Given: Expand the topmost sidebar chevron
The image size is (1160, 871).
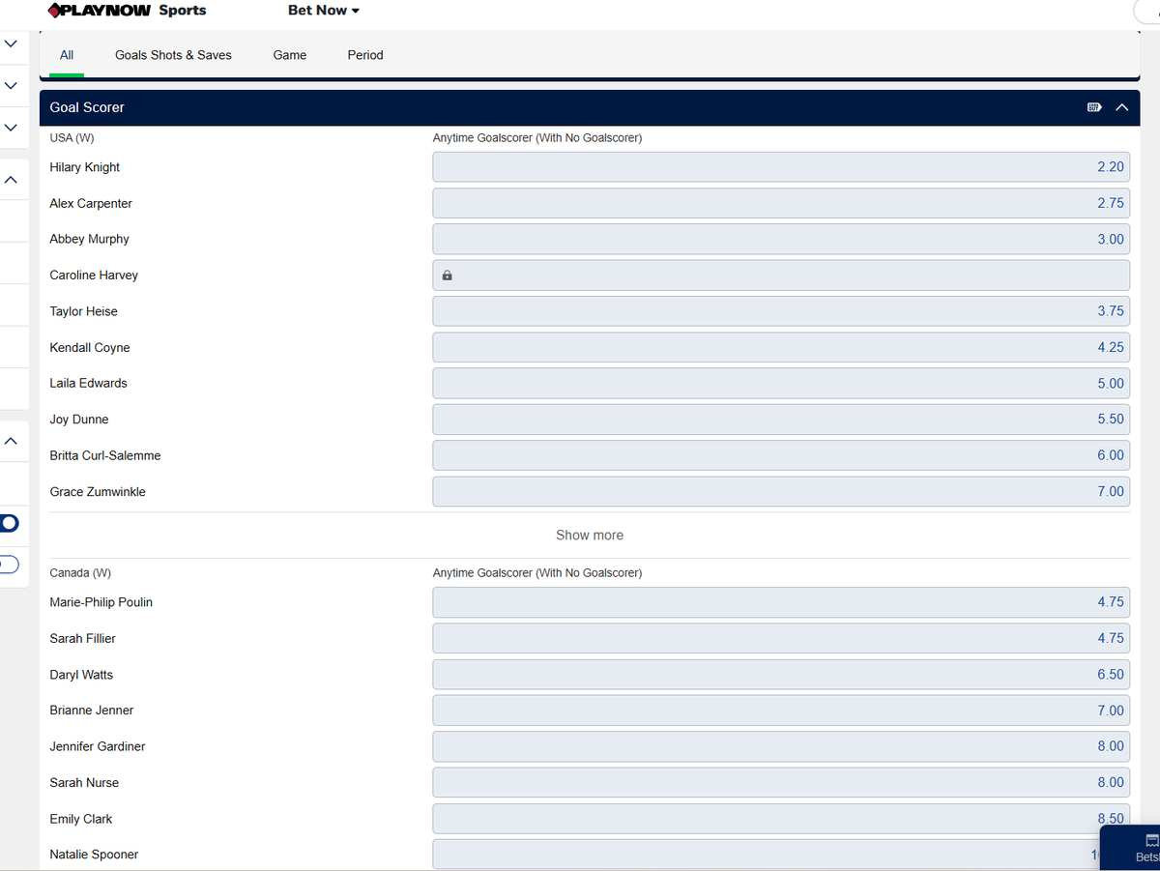Looking at the screenshot, I should coord(11,44).
